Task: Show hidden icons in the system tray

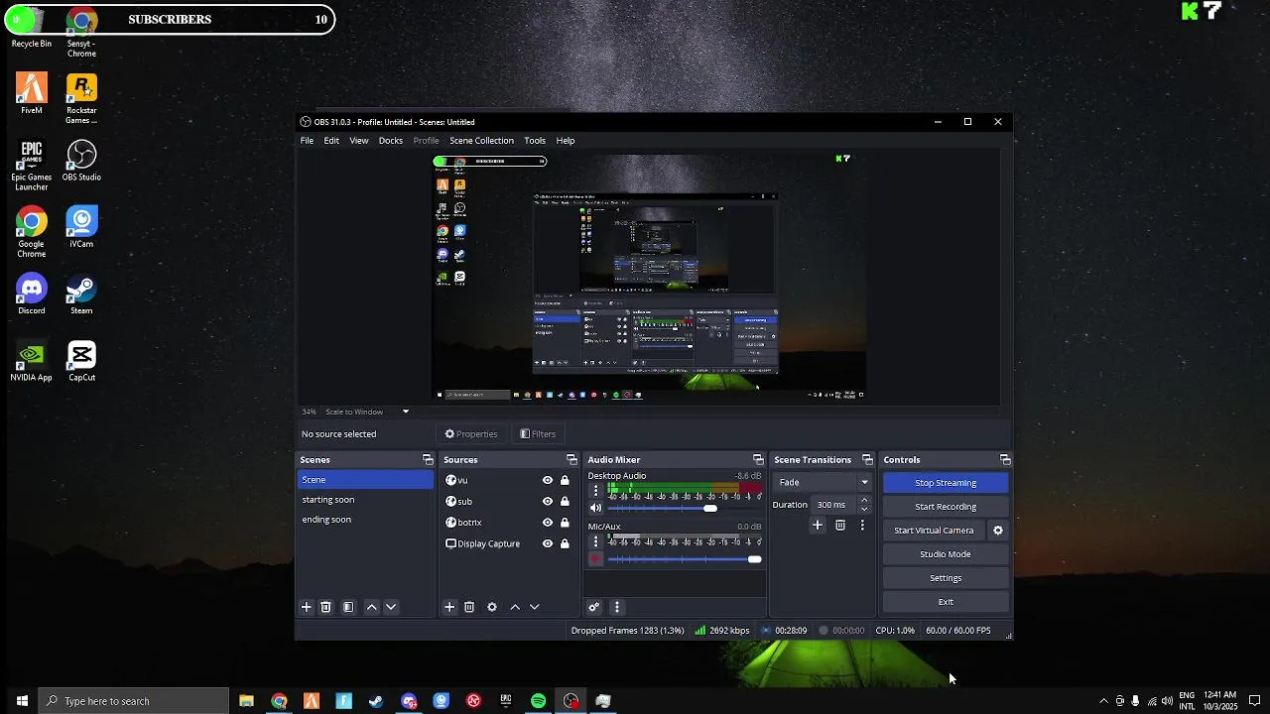Action: tap(1103, 701)
